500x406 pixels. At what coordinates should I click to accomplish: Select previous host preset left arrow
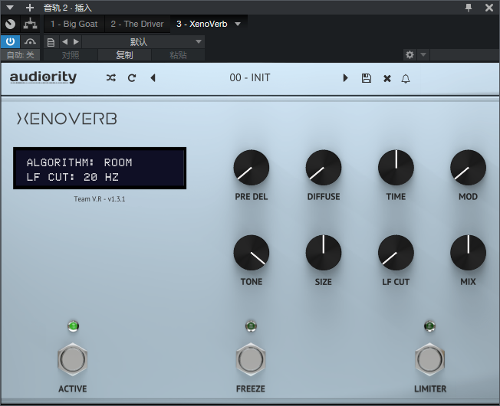[64, 41]
